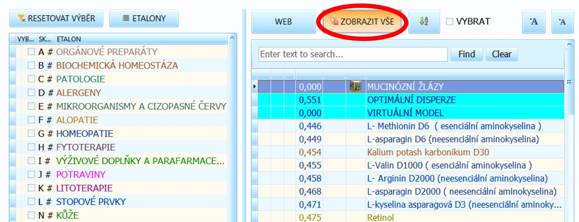Select Kalium potash karbonikum D30 row
This screenshot has width=579, height=222.
411,152
